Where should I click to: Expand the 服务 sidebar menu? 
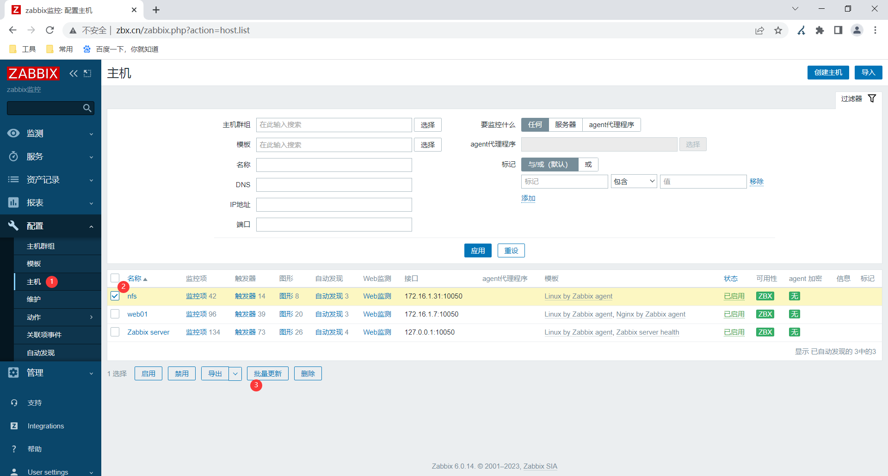pos(50,157)
